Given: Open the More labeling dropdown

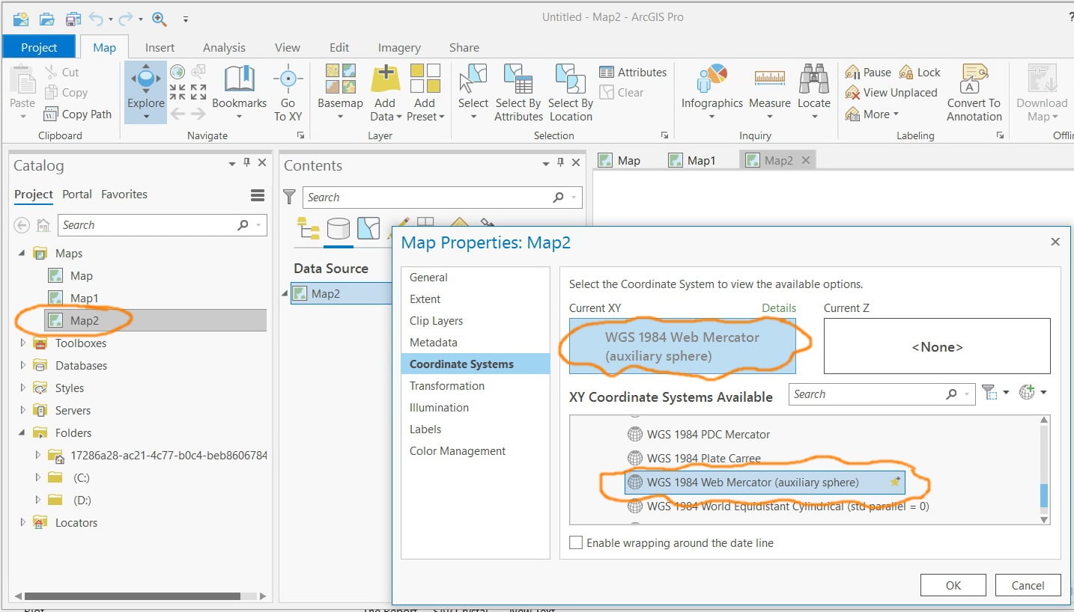Looking at the screenshot, I should click(872, 114).
